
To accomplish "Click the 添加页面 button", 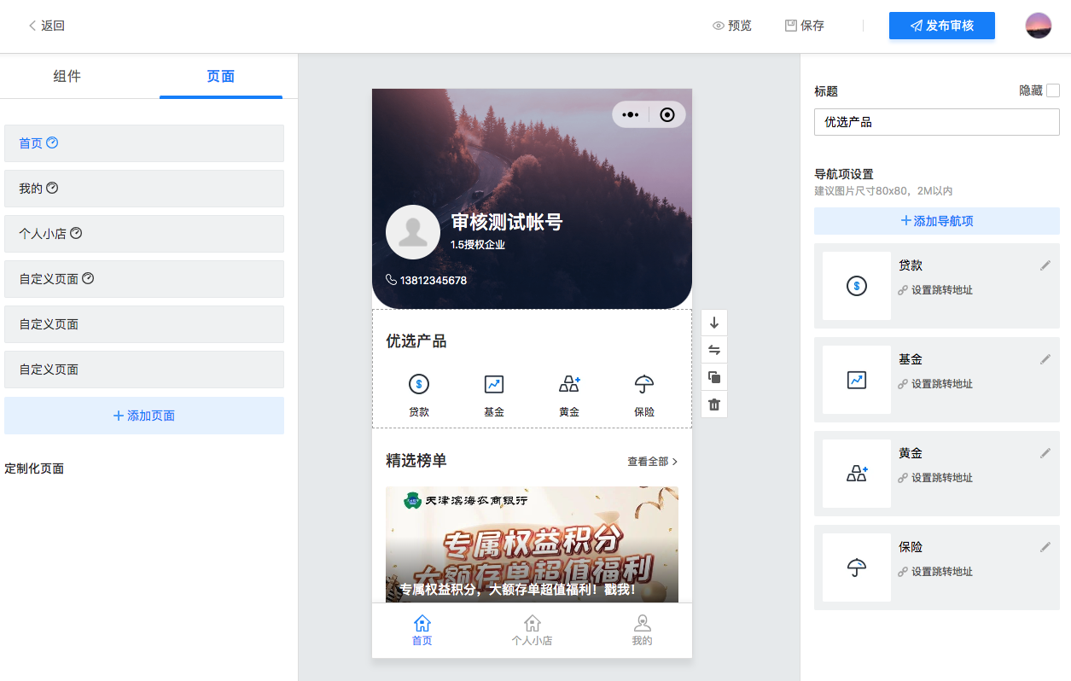I will click(x=144, y=416).
